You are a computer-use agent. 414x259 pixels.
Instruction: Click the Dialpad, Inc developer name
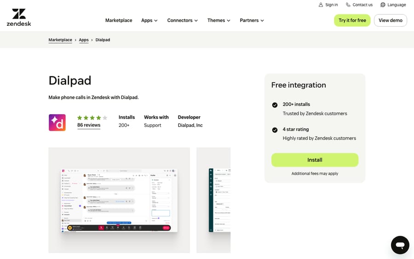point(190,126)
